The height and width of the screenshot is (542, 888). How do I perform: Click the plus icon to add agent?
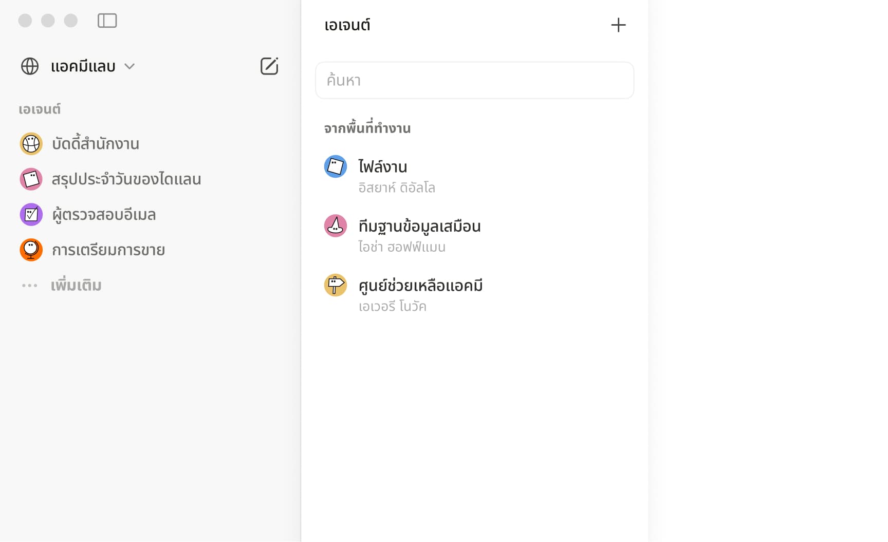point(618,25)
